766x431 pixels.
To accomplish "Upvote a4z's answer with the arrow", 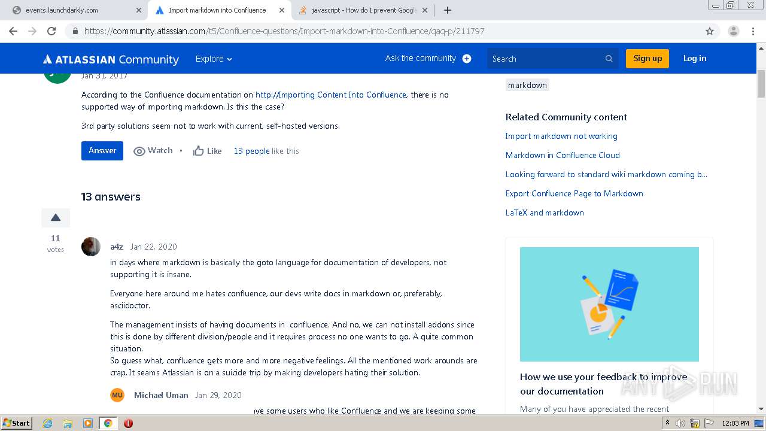I will (x=56, y=218).
